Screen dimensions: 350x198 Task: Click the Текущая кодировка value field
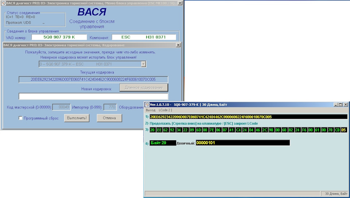[93, 79]
